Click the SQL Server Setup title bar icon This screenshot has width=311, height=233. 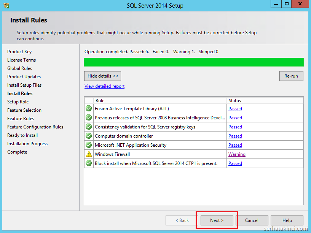click(x=6, y=5)
